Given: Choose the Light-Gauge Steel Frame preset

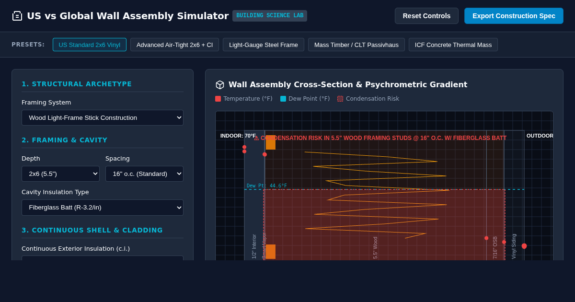Looking at the screenshot, I should click(264, 45).
